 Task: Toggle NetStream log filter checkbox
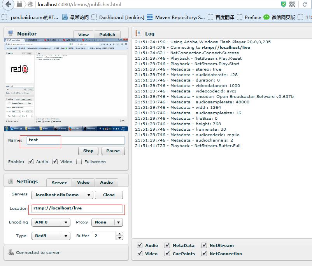pos(204,245)
